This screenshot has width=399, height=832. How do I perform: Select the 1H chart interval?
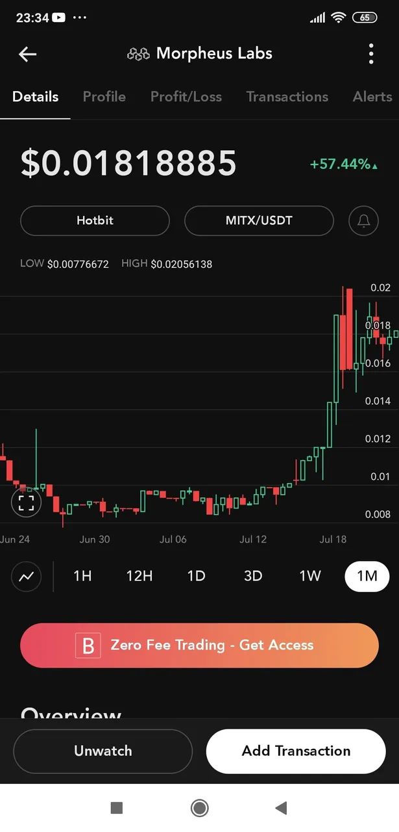pyautogui.click(x=82, y=576)
